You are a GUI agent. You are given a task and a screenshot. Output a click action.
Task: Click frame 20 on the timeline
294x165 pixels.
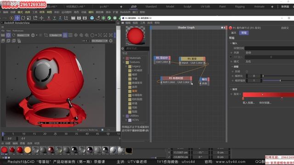coord(45,134)
